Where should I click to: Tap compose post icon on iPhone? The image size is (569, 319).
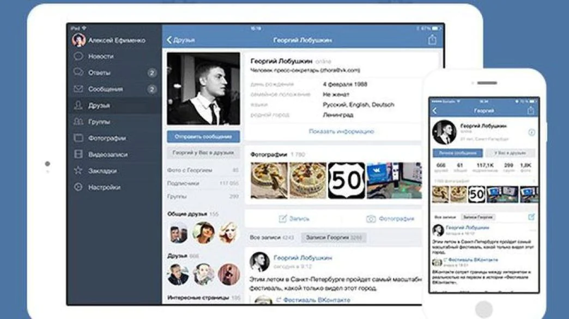(531, 217)
